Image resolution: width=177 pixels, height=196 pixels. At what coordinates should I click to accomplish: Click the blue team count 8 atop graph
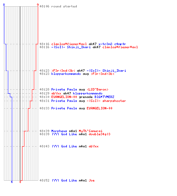tap(4, 5)
